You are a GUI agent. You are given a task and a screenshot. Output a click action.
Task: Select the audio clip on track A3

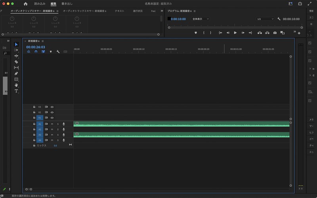(x=181, y=135)
